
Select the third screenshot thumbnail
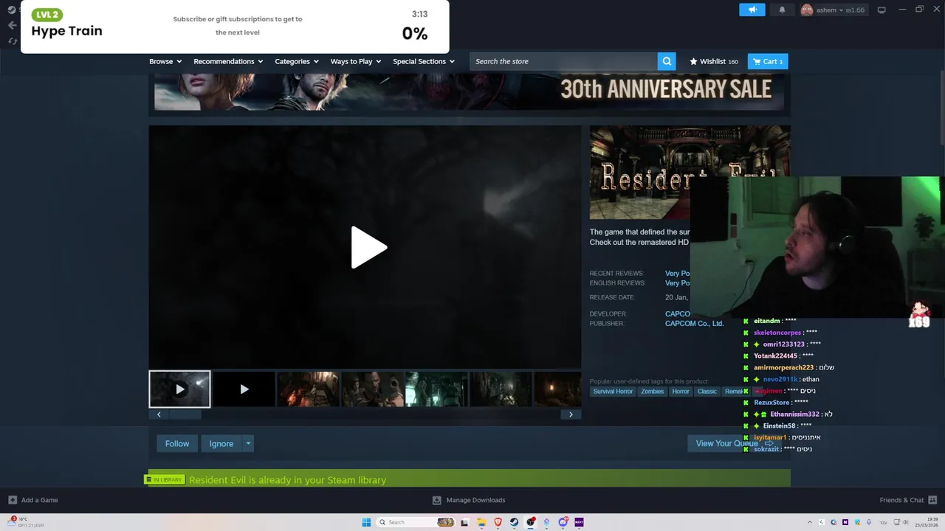(x=308, y=389)
